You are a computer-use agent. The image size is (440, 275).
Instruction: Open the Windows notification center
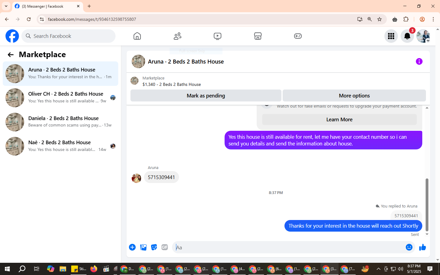pos(430,269)
